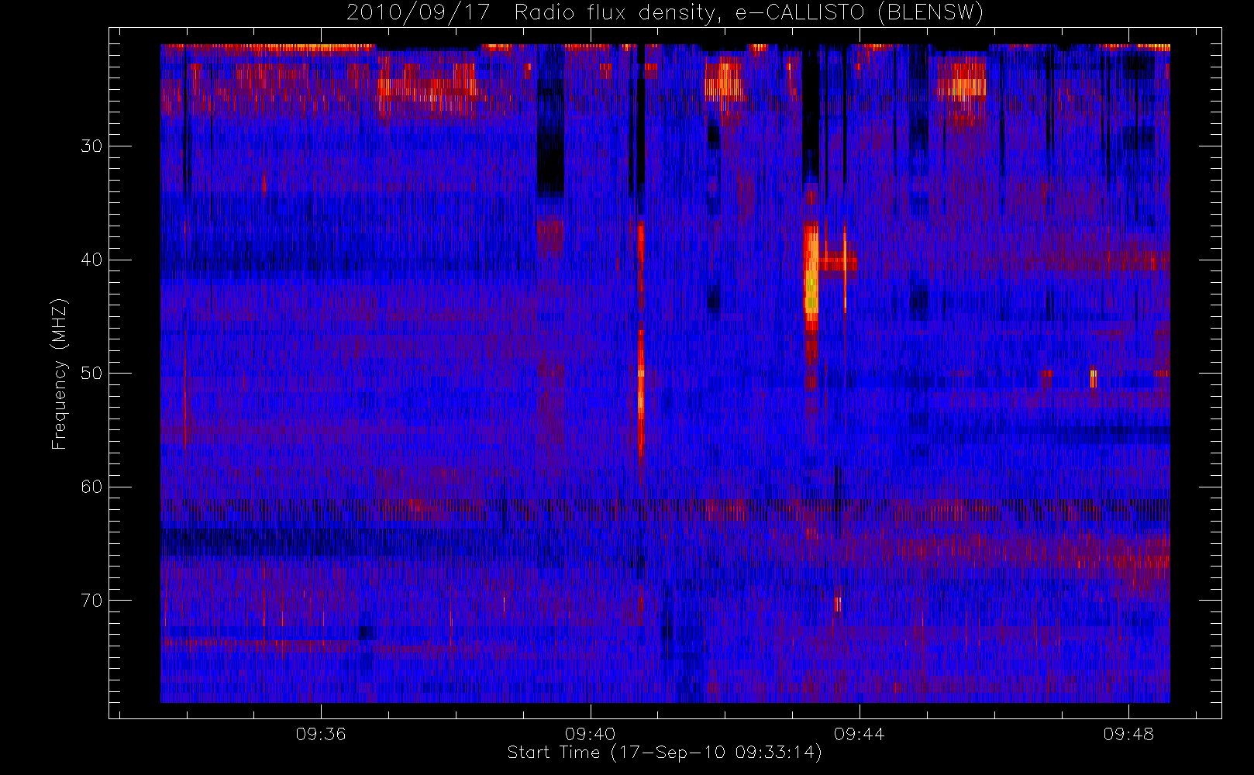
Task: Click the small bright spot at 50 MHz near 09:47
Action: point(1093,378)
